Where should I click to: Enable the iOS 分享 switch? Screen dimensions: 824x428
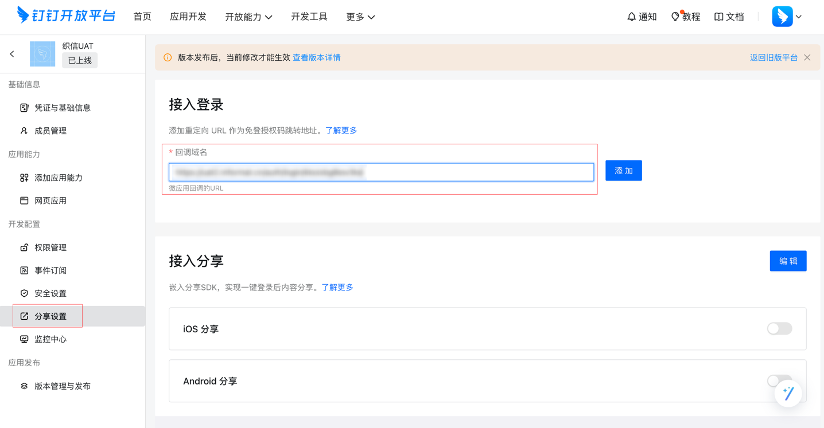[x=779, y=329]
